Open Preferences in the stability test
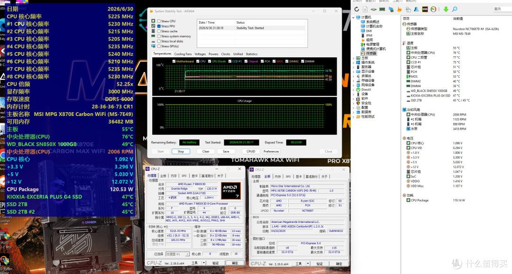 coord(271,151)
